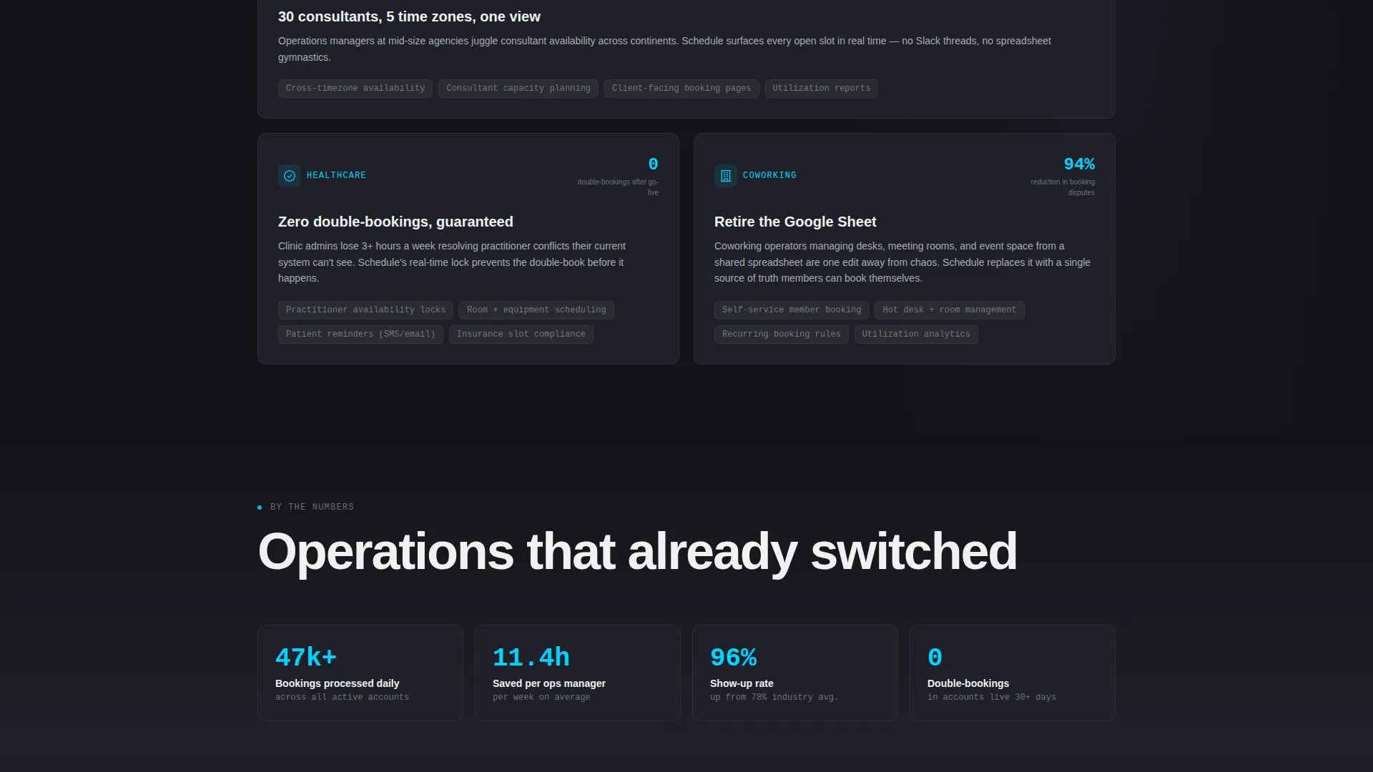The width and height of the screenshot is (1373, 772).
Task: Click the BY THE NUMBERS label
Action: [x=312, y=508]
